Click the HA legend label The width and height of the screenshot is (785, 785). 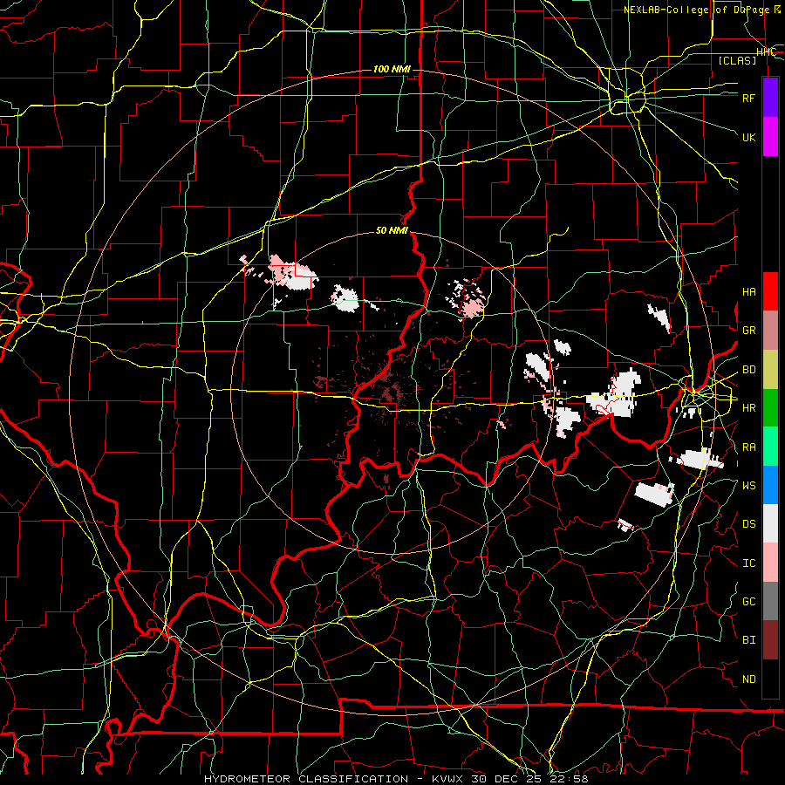pos(749,291)
